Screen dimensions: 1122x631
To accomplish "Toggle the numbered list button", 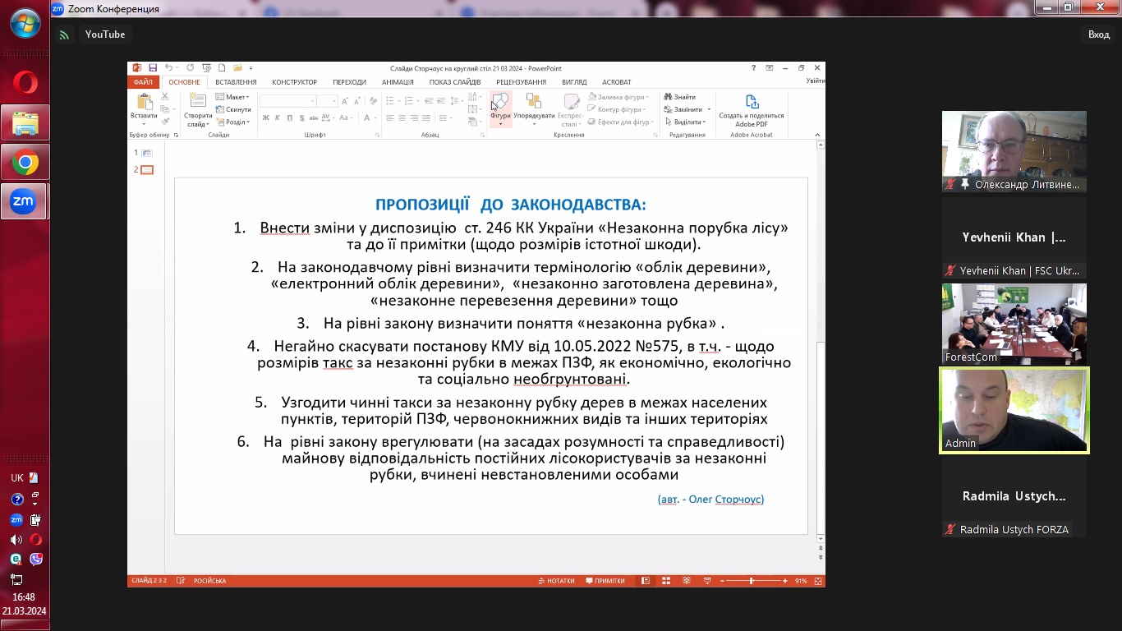I will (408, 101).
